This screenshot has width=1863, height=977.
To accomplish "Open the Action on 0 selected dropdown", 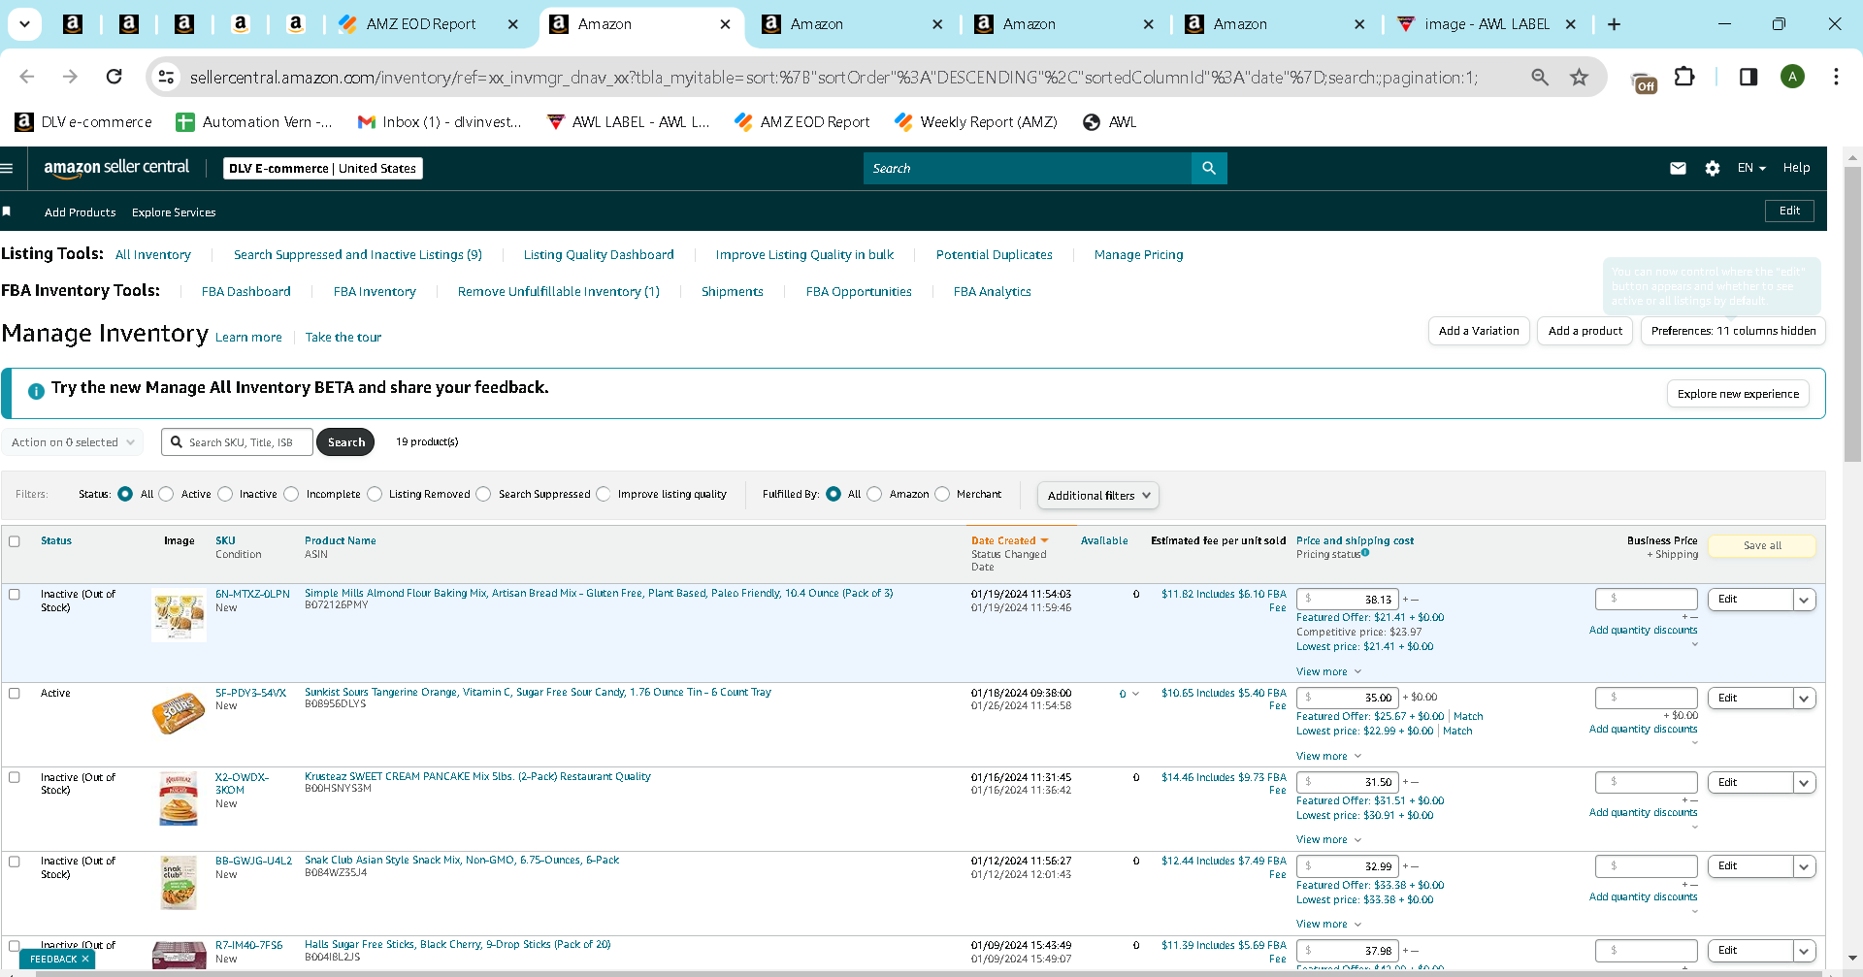I will [x=73, y=442].
